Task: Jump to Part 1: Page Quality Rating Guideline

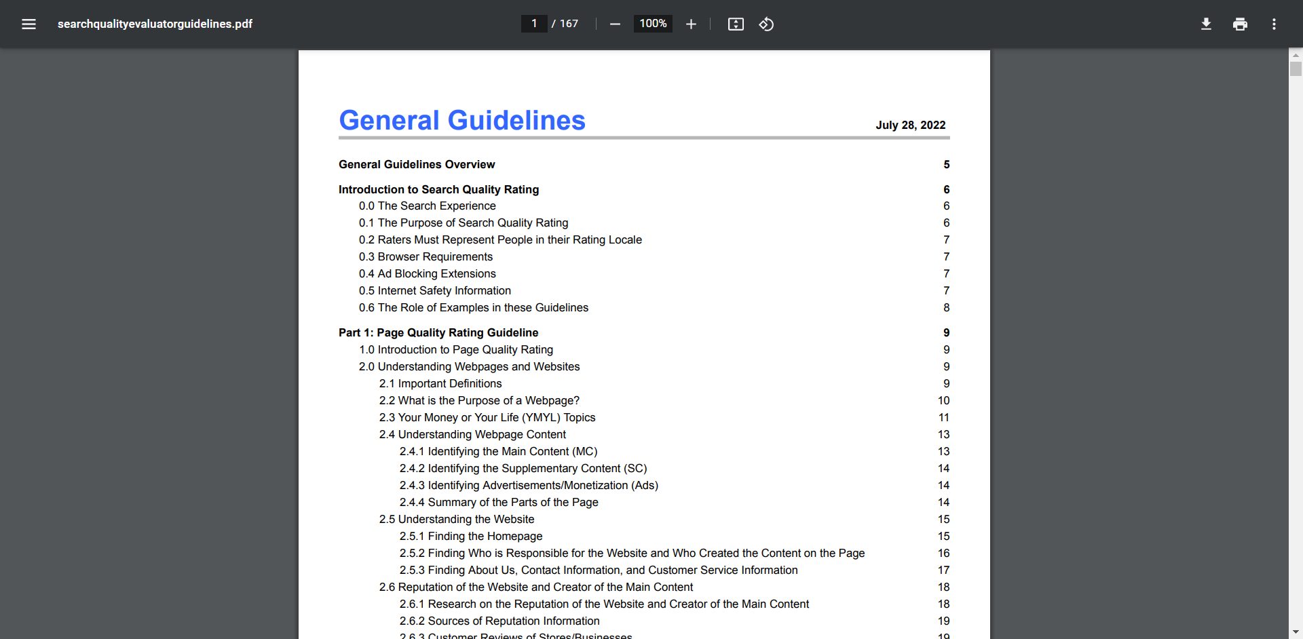Action: pos(438,332)
